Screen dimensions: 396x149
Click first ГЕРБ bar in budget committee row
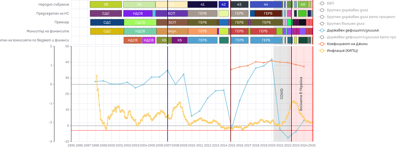tap(203, 40)
